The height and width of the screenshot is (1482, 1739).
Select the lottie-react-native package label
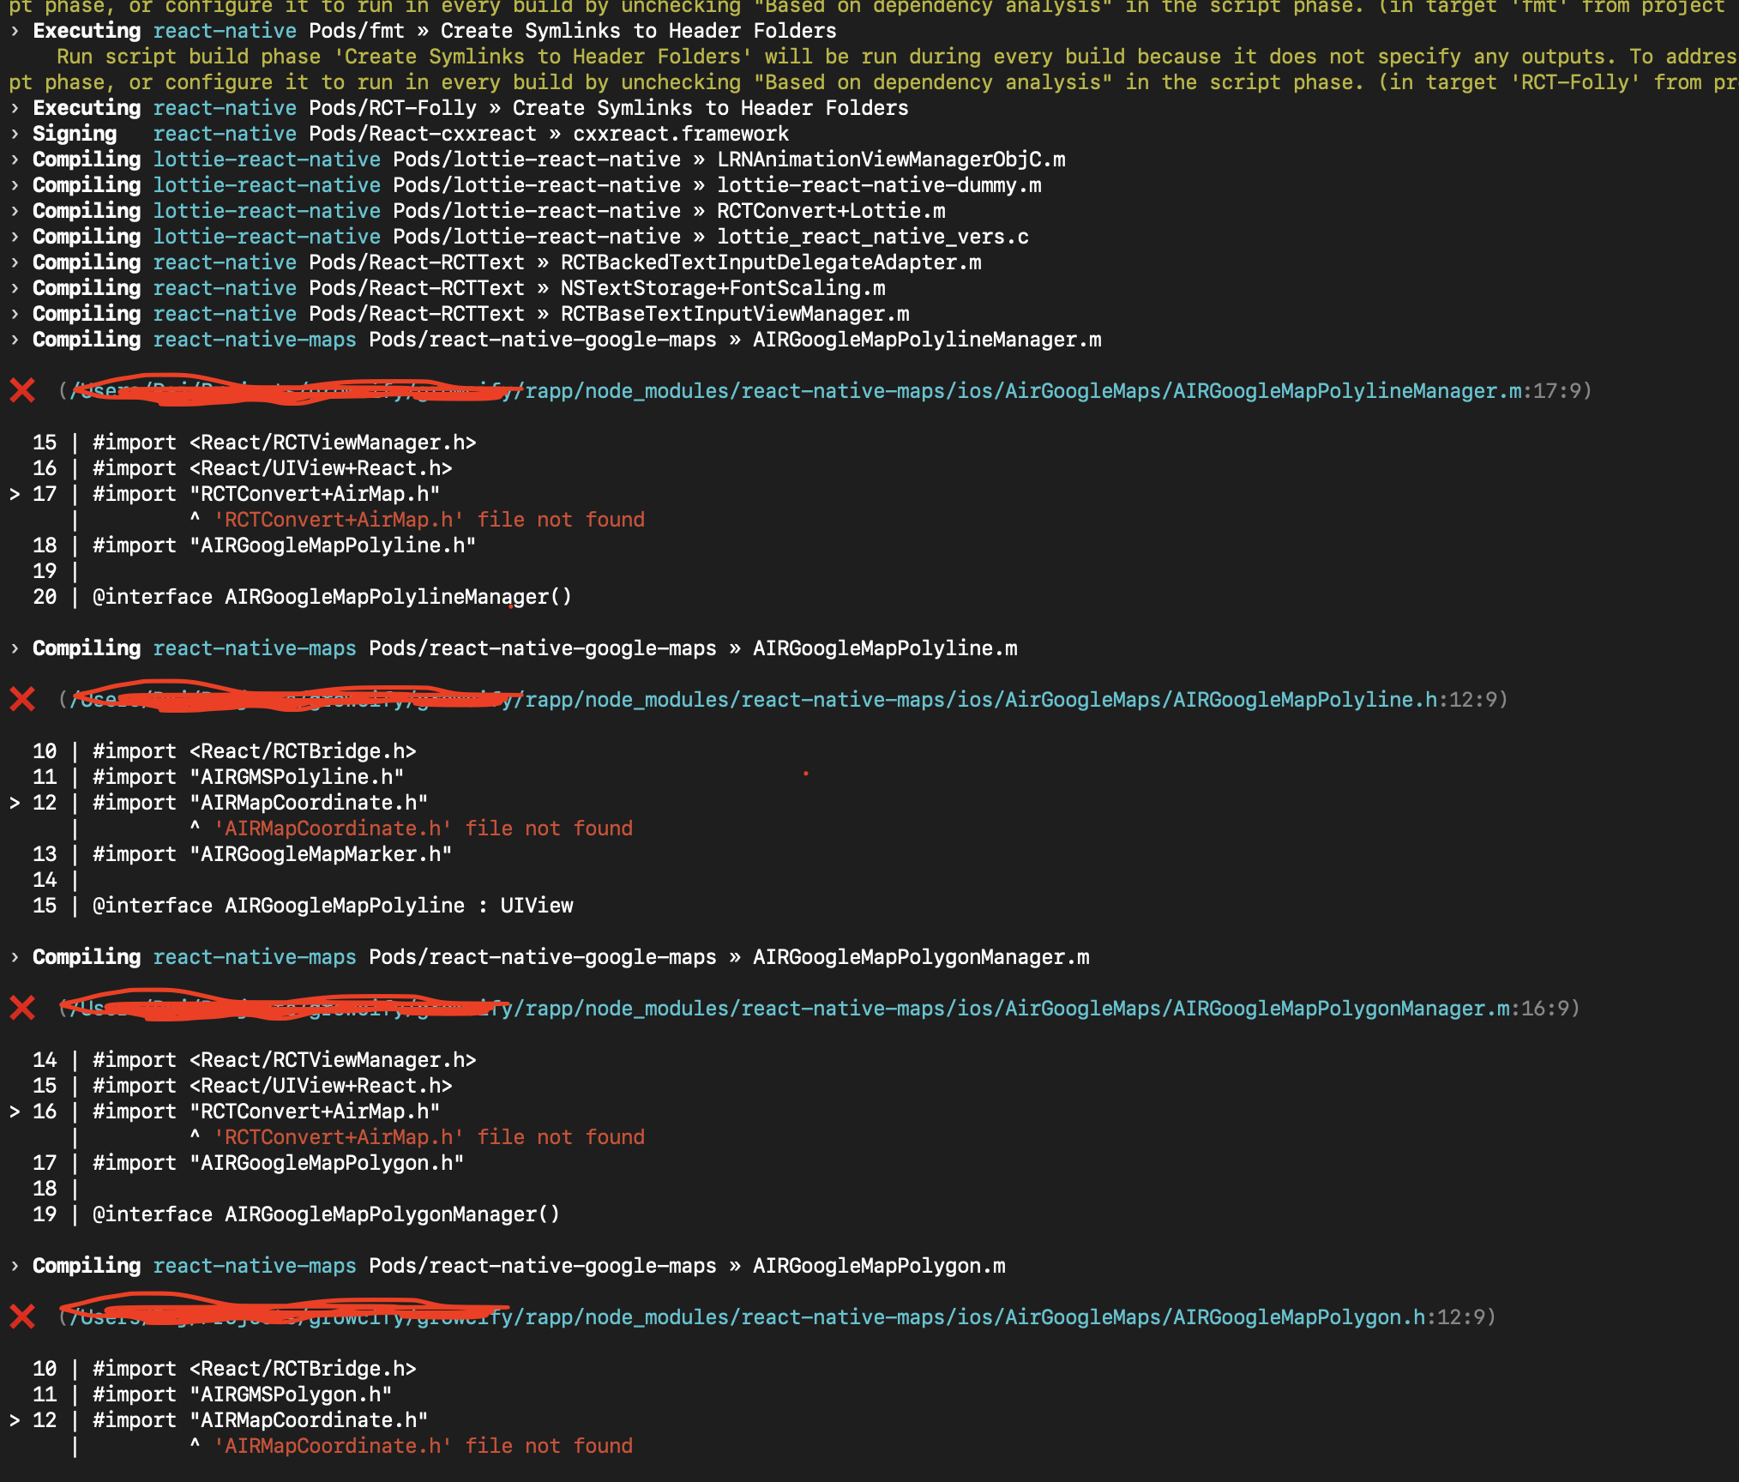click(x=268, y=159)
